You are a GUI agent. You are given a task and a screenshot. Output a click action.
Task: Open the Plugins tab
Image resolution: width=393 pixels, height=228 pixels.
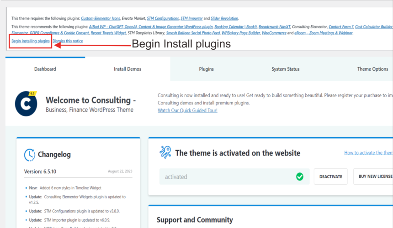[x=206, y=69]
